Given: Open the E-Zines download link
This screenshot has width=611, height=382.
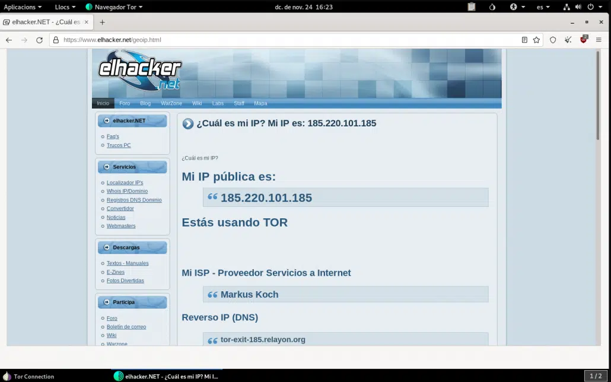Looking at the screenshot, I should point(115,272).
